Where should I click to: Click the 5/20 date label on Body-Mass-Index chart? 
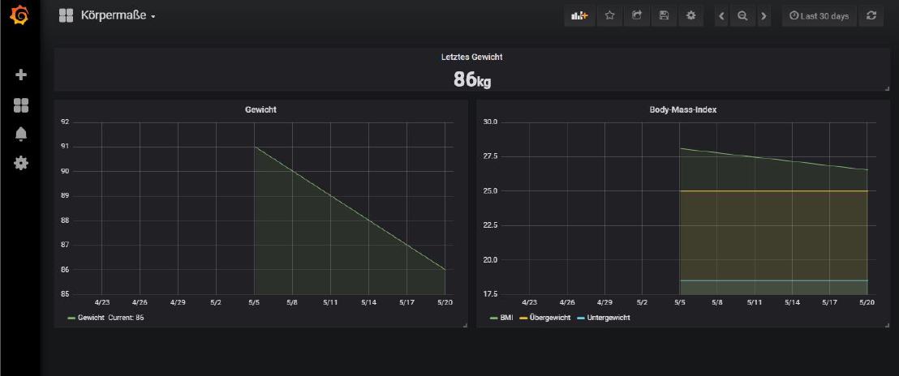(x=867, y=301)
